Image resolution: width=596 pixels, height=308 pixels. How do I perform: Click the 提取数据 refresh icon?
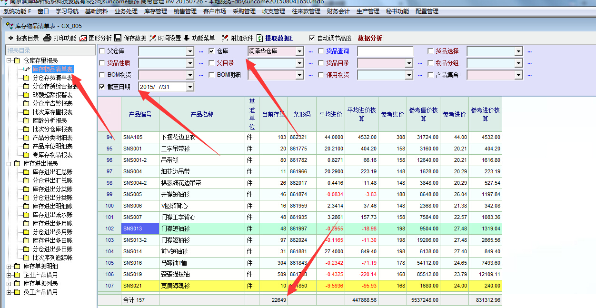point(260,38)
